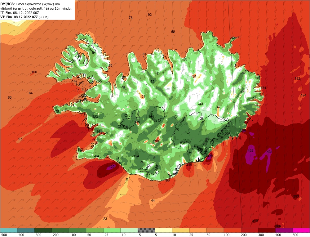Click the -500 label in the legend
Image resolution: width=310 pixels, height=237 pixels.
(4, 235)
